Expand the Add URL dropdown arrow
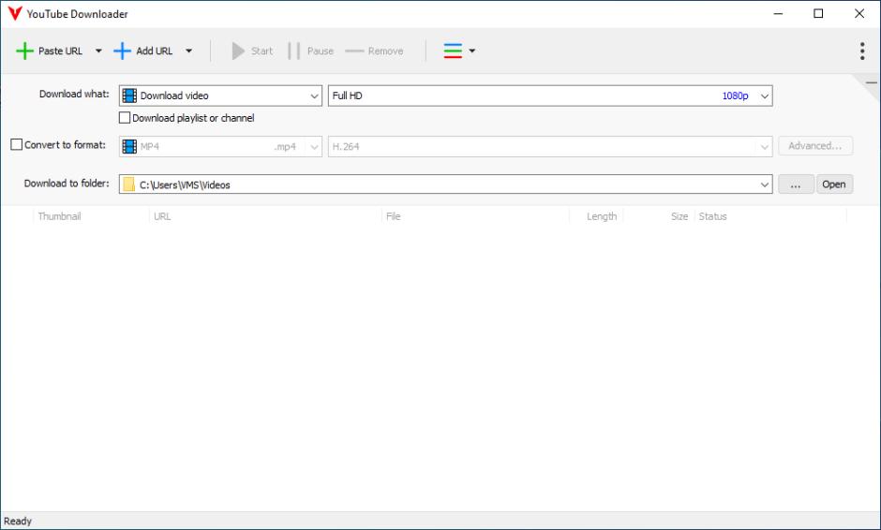The image size is (881, 530). tap(188, 52)
